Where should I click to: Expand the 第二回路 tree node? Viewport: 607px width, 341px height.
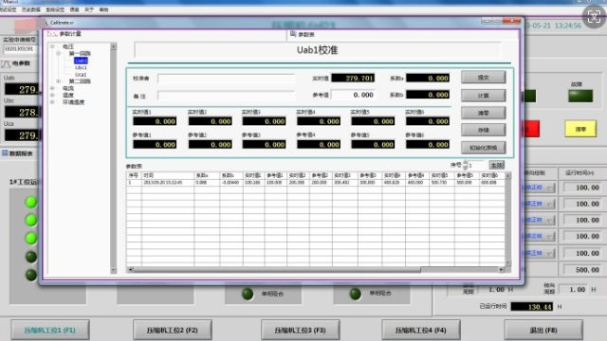tap(59, 81)
